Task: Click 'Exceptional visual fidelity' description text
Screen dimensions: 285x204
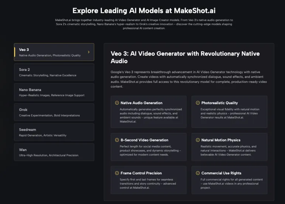Action: [230, 113]
